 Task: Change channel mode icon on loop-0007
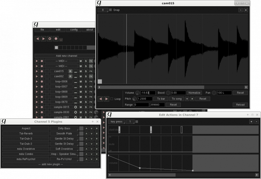click(x=76, y=87)
